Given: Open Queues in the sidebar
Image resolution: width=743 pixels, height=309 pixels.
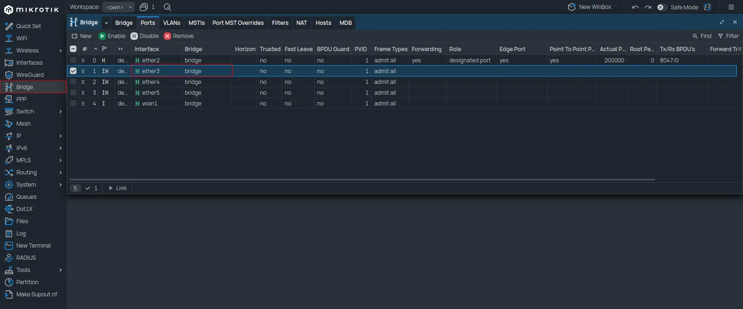Looking at the screenshot, I should [x=26, y=197].
